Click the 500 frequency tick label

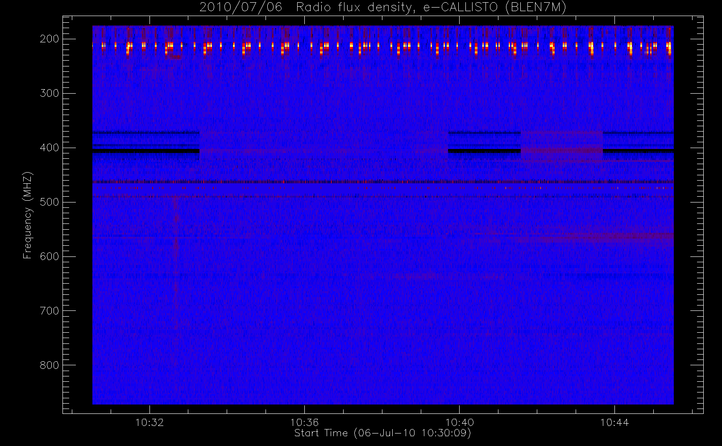tap(50, 202)
